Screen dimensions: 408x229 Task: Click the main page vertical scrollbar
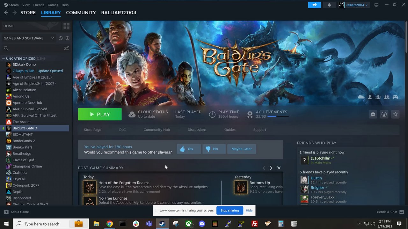click(x=406, y=37)
